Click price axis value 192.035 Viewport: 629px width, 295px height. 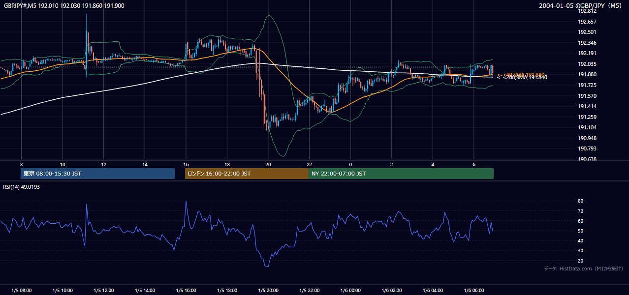coord(588,64)
